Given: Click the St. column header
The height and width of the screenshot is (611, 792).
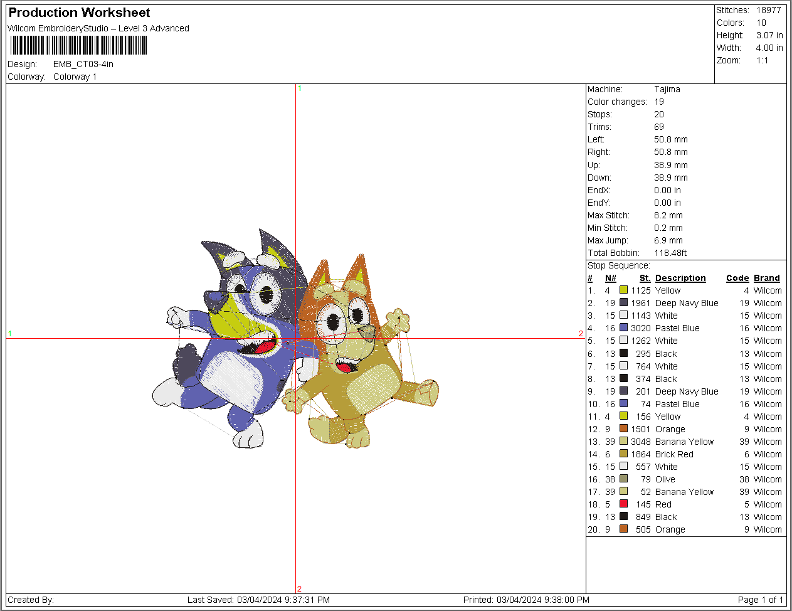Looking at the screenshot, I should (645, 278).
